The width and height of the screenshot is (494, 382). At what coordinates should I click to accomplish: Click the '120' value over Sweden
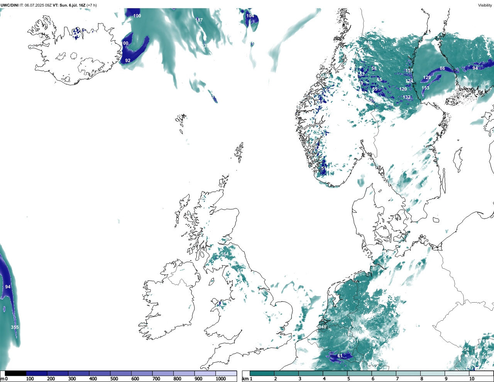[x=403, y=89]
